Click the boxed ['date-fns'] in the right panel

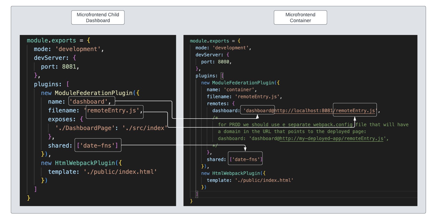pos(245,159)
